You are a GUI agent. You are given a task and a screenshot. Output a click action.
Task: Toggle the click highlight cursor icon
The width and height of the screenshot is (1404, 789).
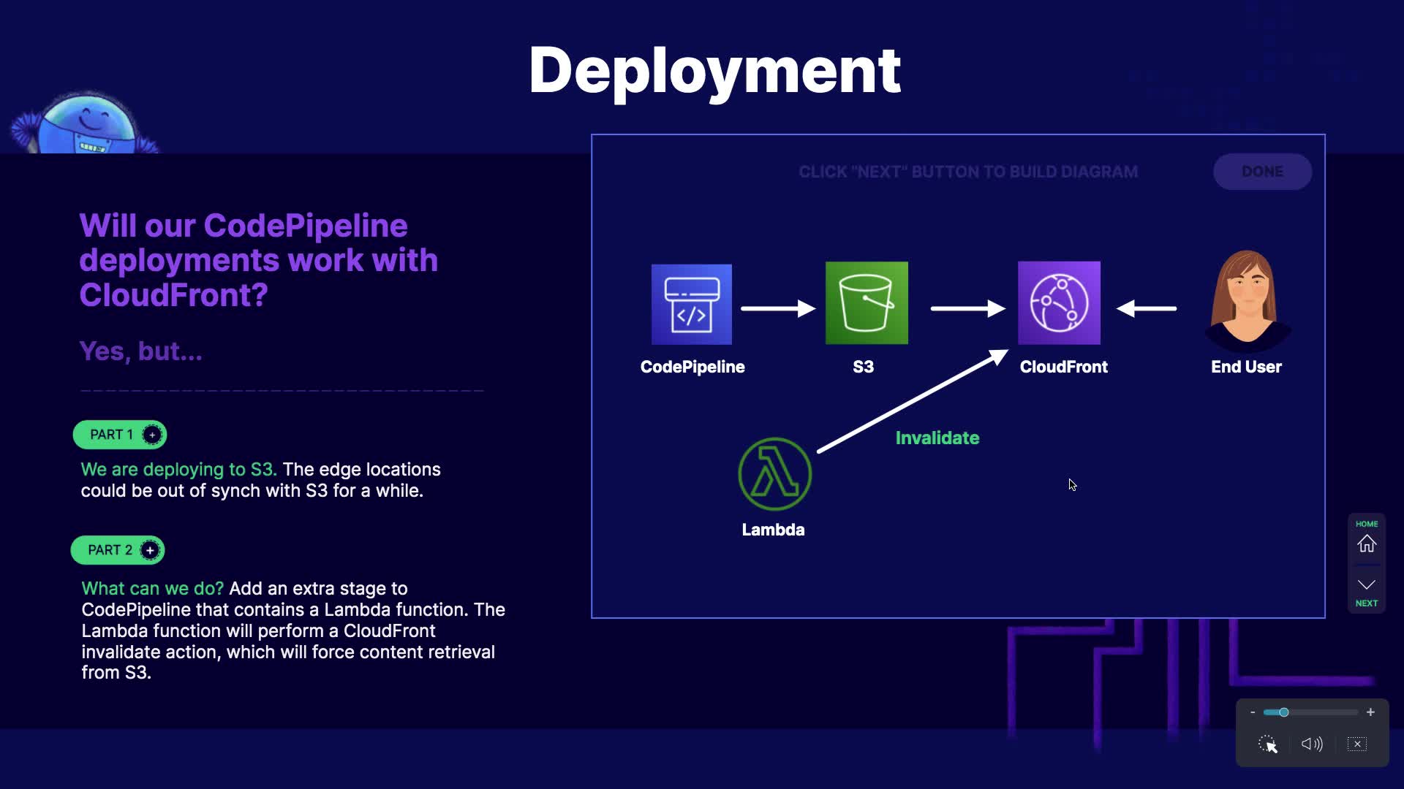tap(1267, 744)
